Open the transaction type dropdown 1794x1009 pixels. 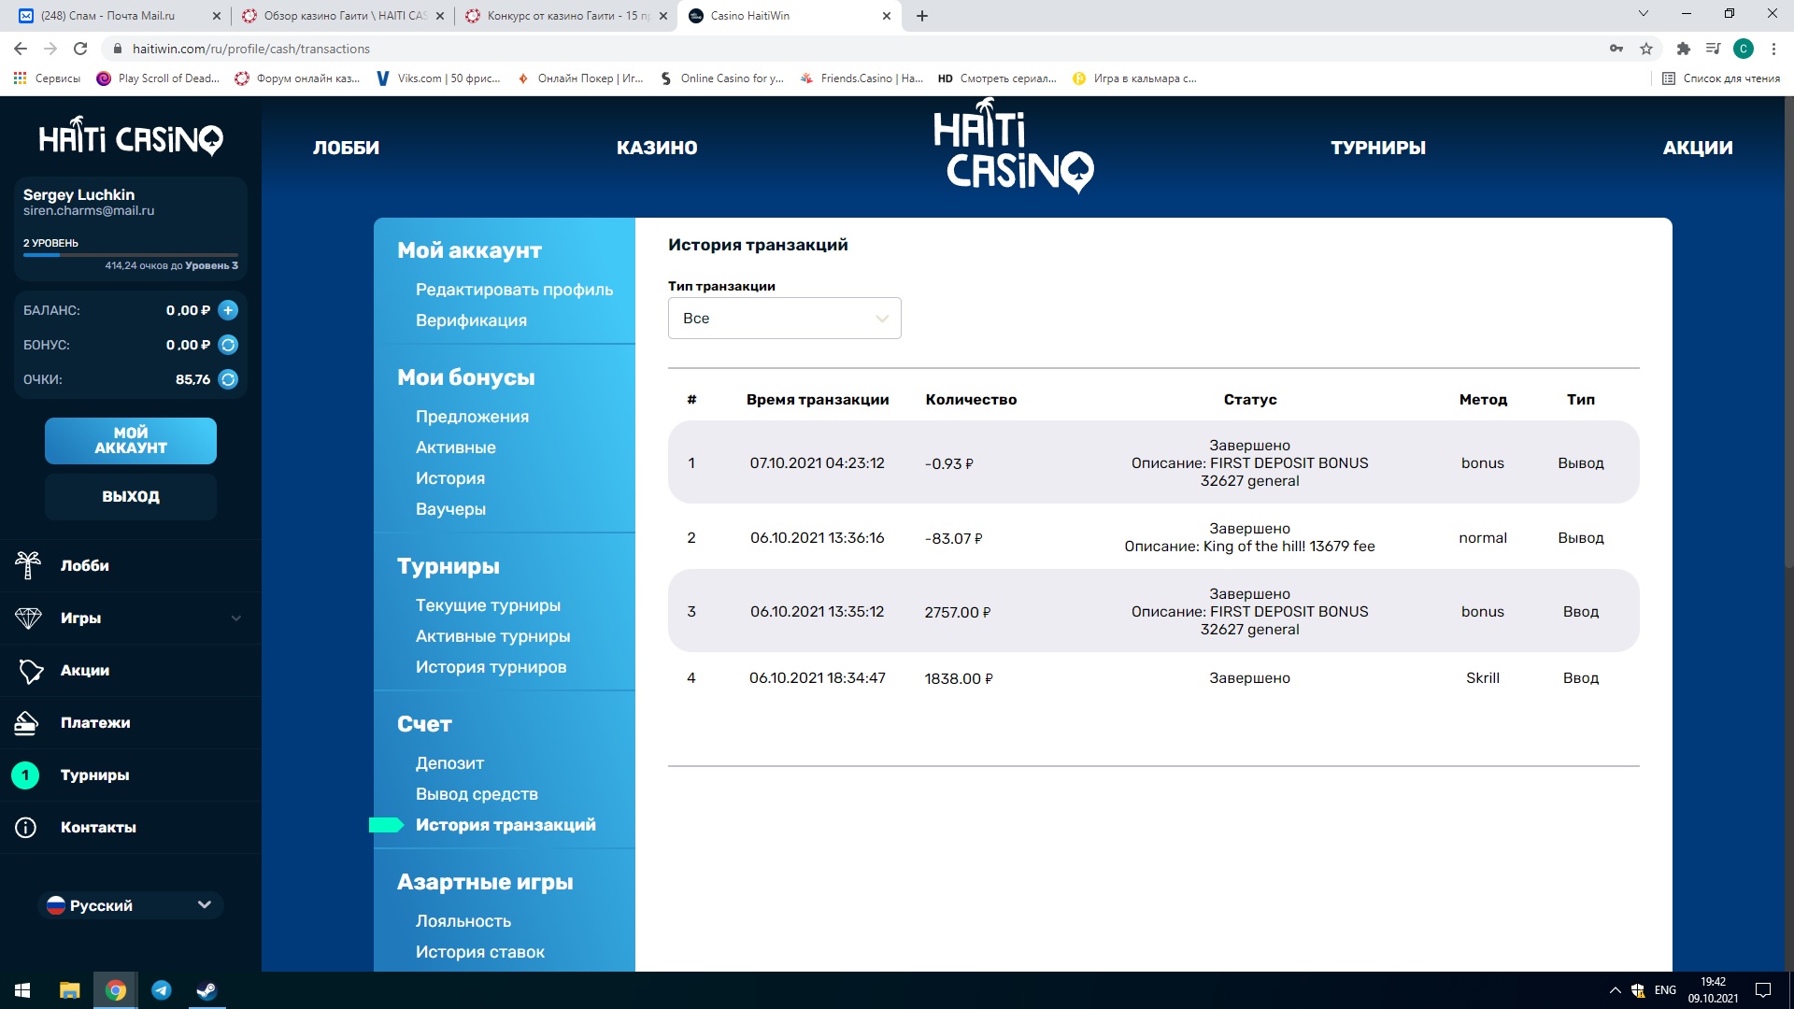(x=784, y=319)
